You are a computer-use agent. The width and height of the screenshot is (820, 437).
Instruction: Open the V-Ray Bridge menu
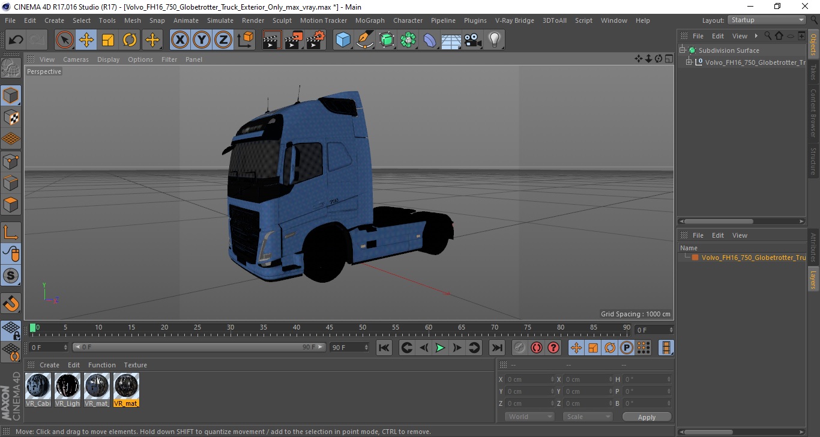coord(514,20)
